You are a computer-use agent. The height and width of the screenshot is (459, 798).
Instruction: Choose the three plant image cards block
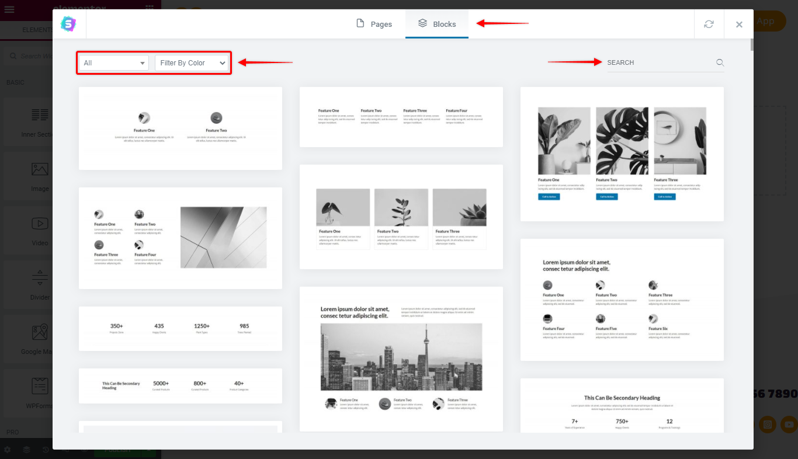point(401,217)
